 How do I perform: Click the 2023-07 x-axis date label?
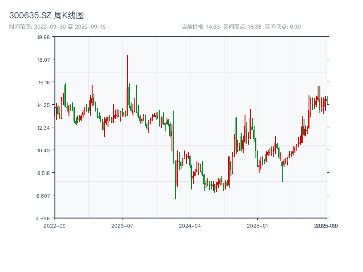(122, 225)
